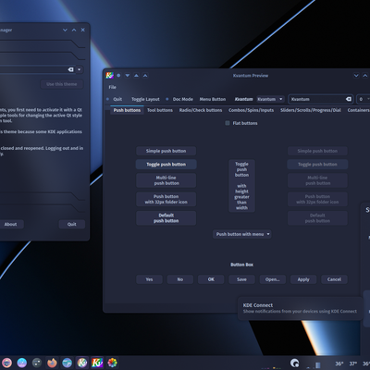The width and height of the screenshot is (370, 370).
Task: Click the blue globe taskbar icon beside Firefox
Action: tap(67, 363)
